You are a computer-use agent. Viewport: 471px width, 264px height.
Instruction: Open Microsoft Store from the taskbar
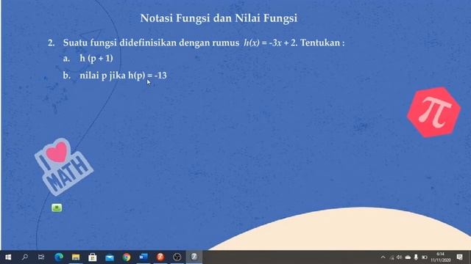[93, 257]
